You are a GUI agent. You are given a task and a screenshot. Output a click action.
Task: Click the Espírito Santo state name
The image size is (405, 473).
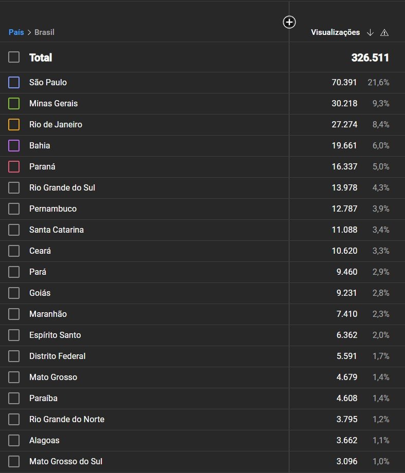tap(55, 335)
